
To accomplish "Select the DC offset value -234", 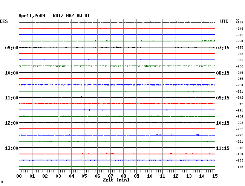I will [x=239, y=116].
